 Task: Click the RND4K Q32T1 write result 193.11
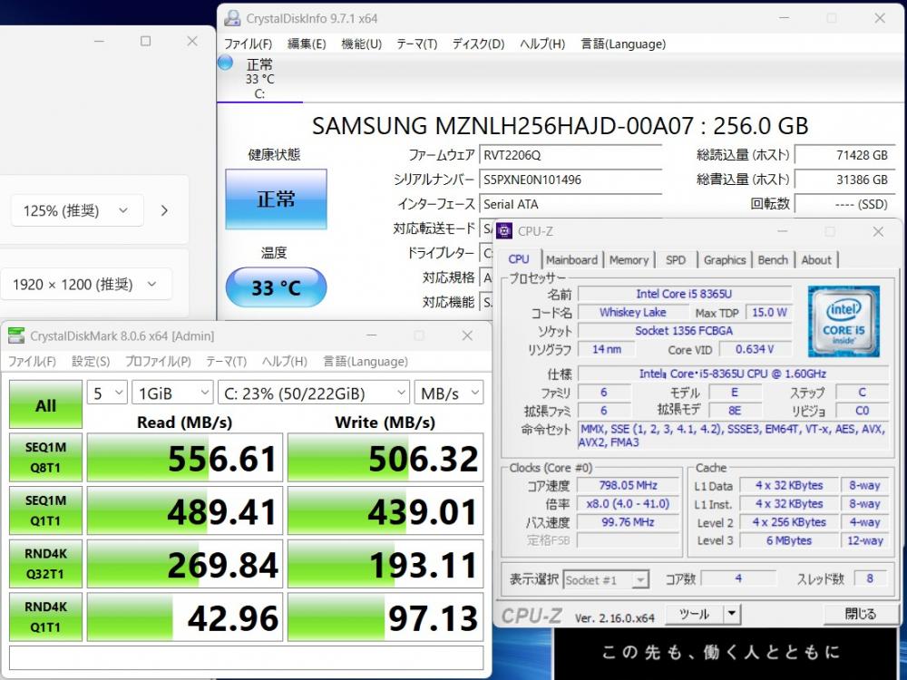point(385,564)
